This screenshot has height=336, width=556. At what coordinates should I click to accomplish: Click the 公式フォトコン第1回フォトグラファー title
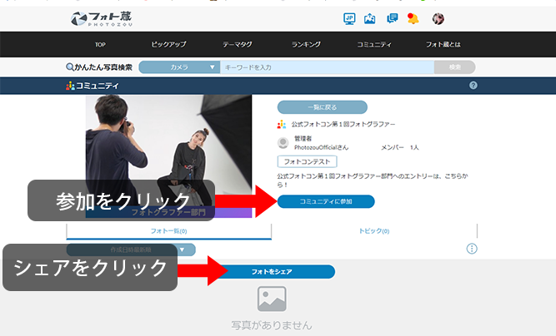[x=343, y=124]
